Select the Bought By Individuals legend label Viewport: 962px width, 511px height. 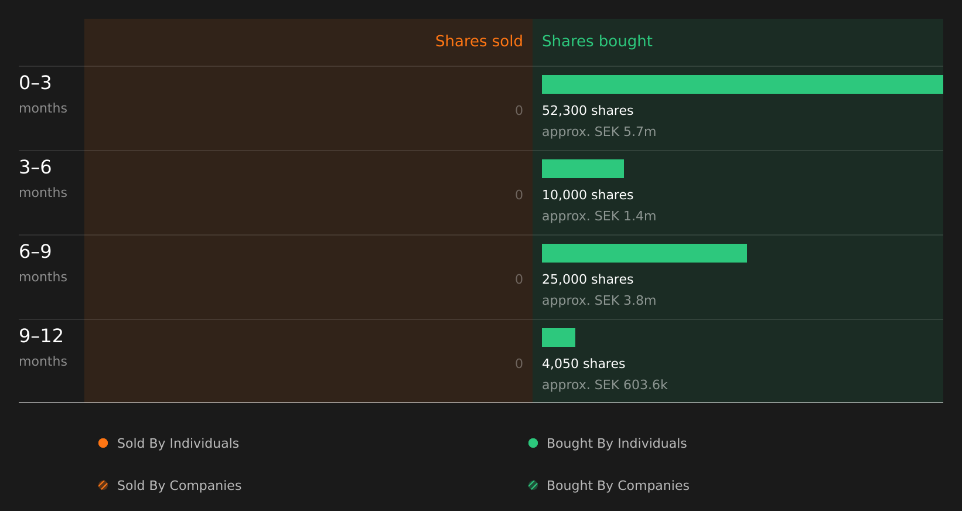616,444
